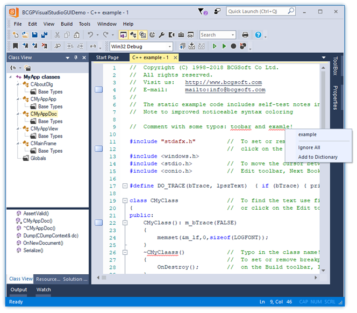Image resolution: width=357 pixels, height=313 pixels.
Task: Click the editor horizontal scrollbar thumb
Action: click(x=104, y=278)
